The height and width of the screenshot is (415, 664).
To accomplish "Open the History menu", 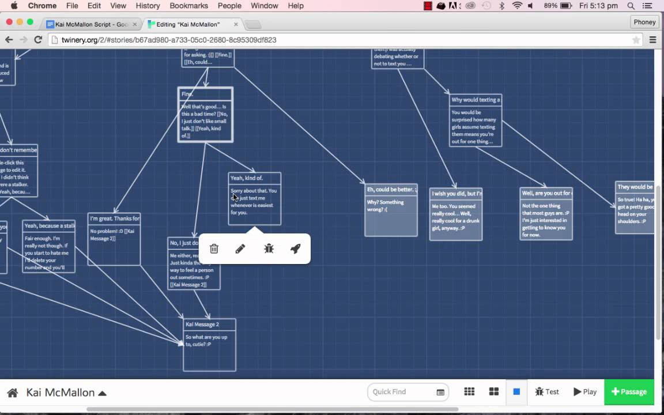I will coord(148,6).
